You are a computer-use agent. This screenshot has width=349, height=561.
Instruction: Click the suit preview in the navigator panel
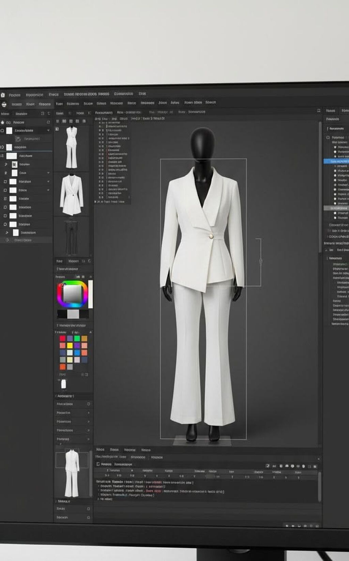click(72, 473)
